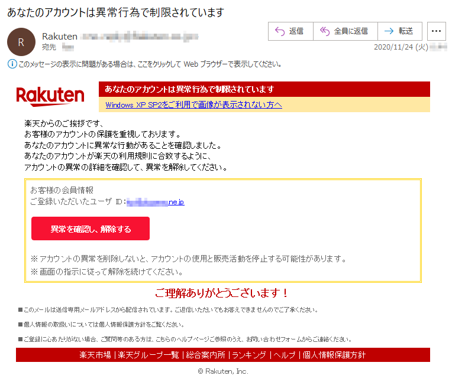The width and height of the screenshot is (452, 382).
Task: Click the 宛先 recipient label
Action: [x=49, y=47]
